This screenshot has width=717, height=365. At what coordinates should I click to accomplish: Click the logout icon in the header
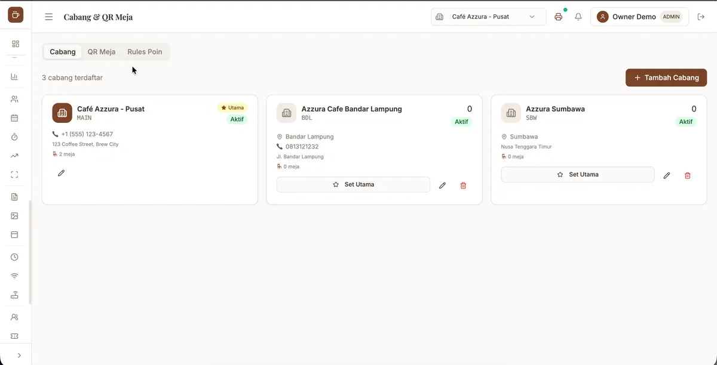point(701,17)
